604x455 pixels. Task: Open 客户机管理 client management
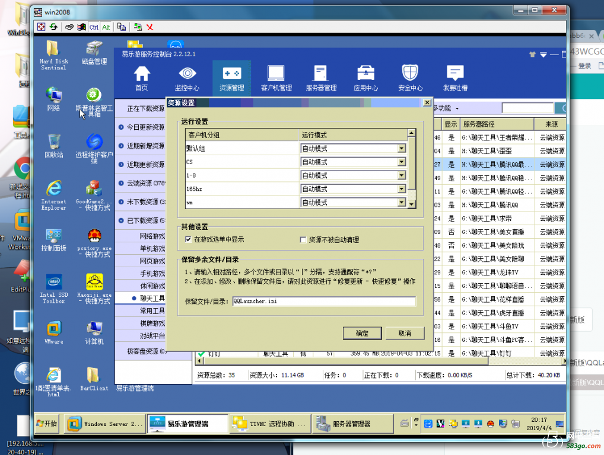pos(276,78)
